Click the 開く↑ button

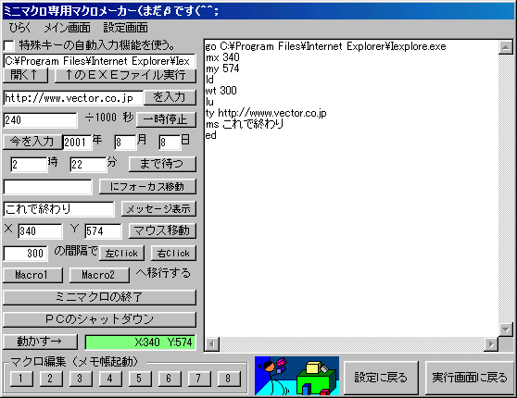25,75
